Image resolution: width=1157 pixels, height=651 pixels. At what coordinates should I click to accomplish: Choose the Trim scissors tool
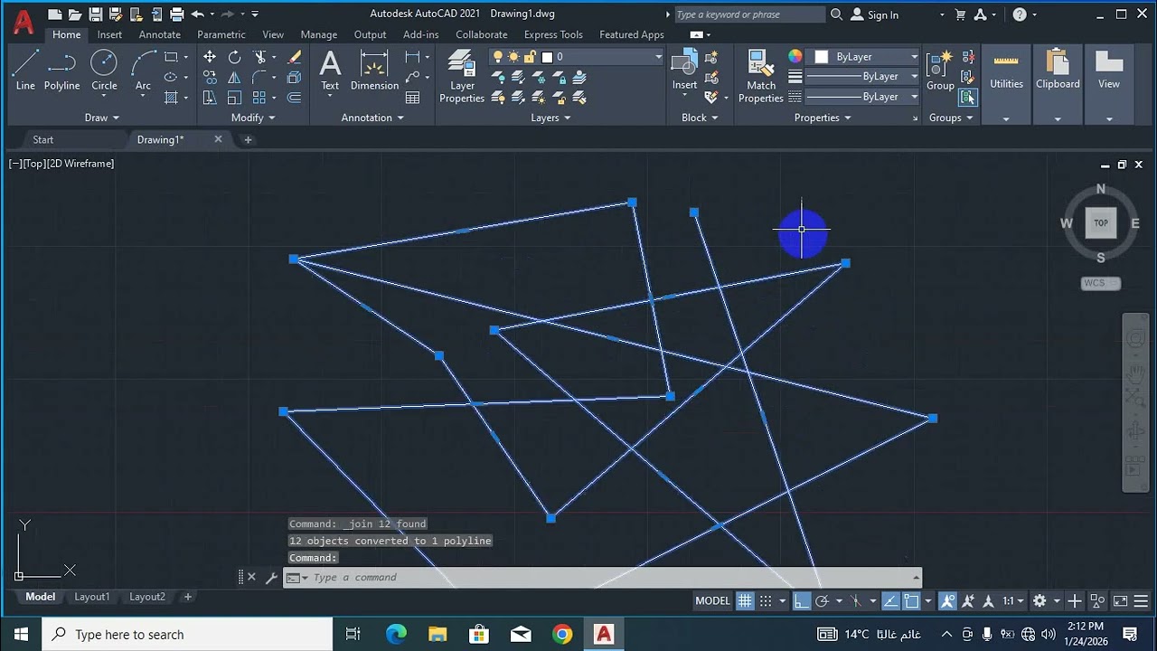pyautogui.click(x=260, y=57)
